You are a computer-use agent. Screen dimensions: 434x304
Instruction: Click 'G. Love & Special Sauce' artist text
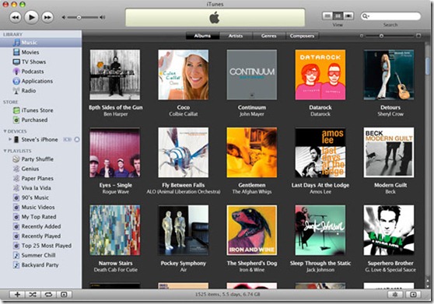(390, 270)
